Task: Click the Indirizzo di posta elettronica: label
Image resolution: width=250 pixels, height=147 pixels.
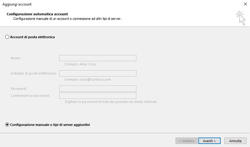Action: (34, 73)
